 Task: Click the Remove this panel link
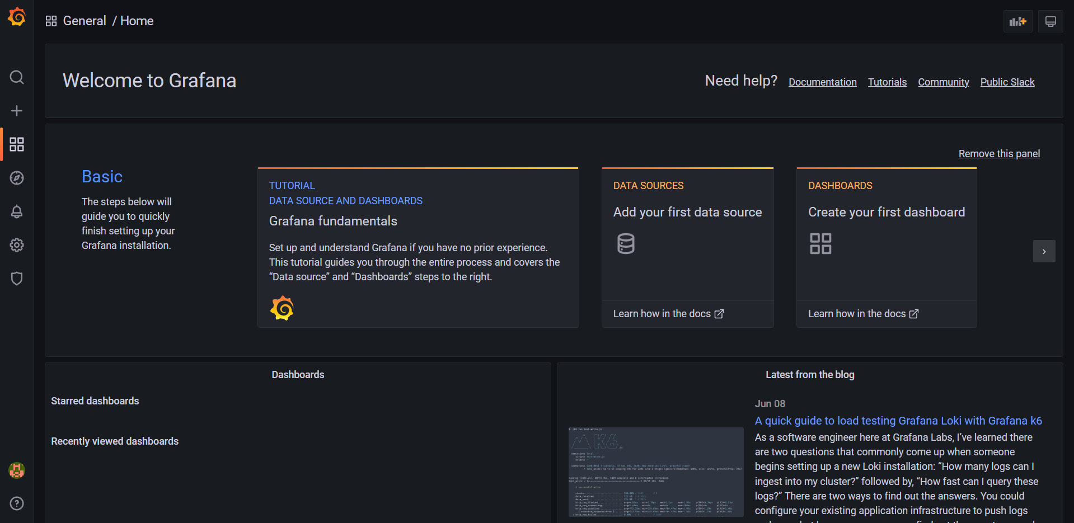(x=999, y=154)
